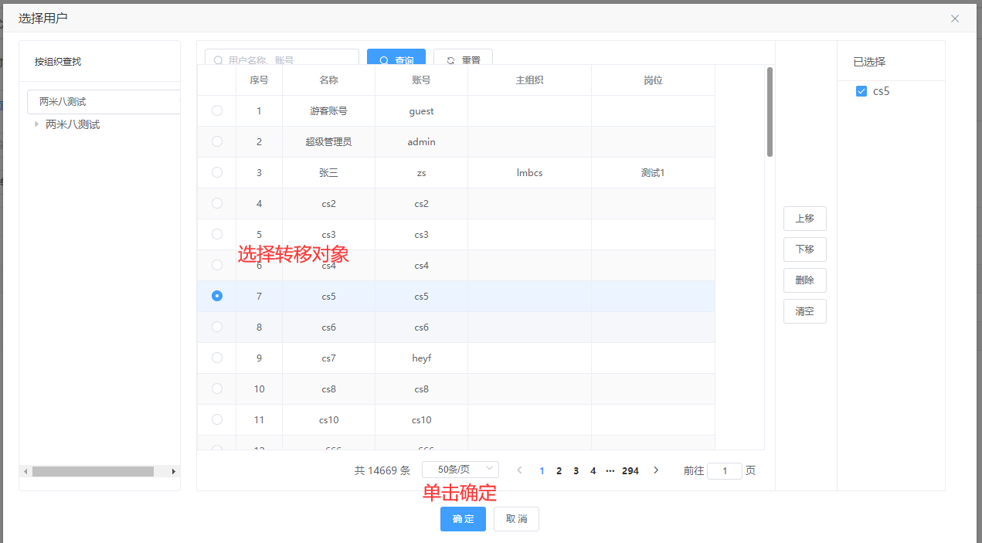Image resolution: width=982 pixels, height=543 pixels.
Task: Click the 前往 page number input
Action: (x=724, y=470)
